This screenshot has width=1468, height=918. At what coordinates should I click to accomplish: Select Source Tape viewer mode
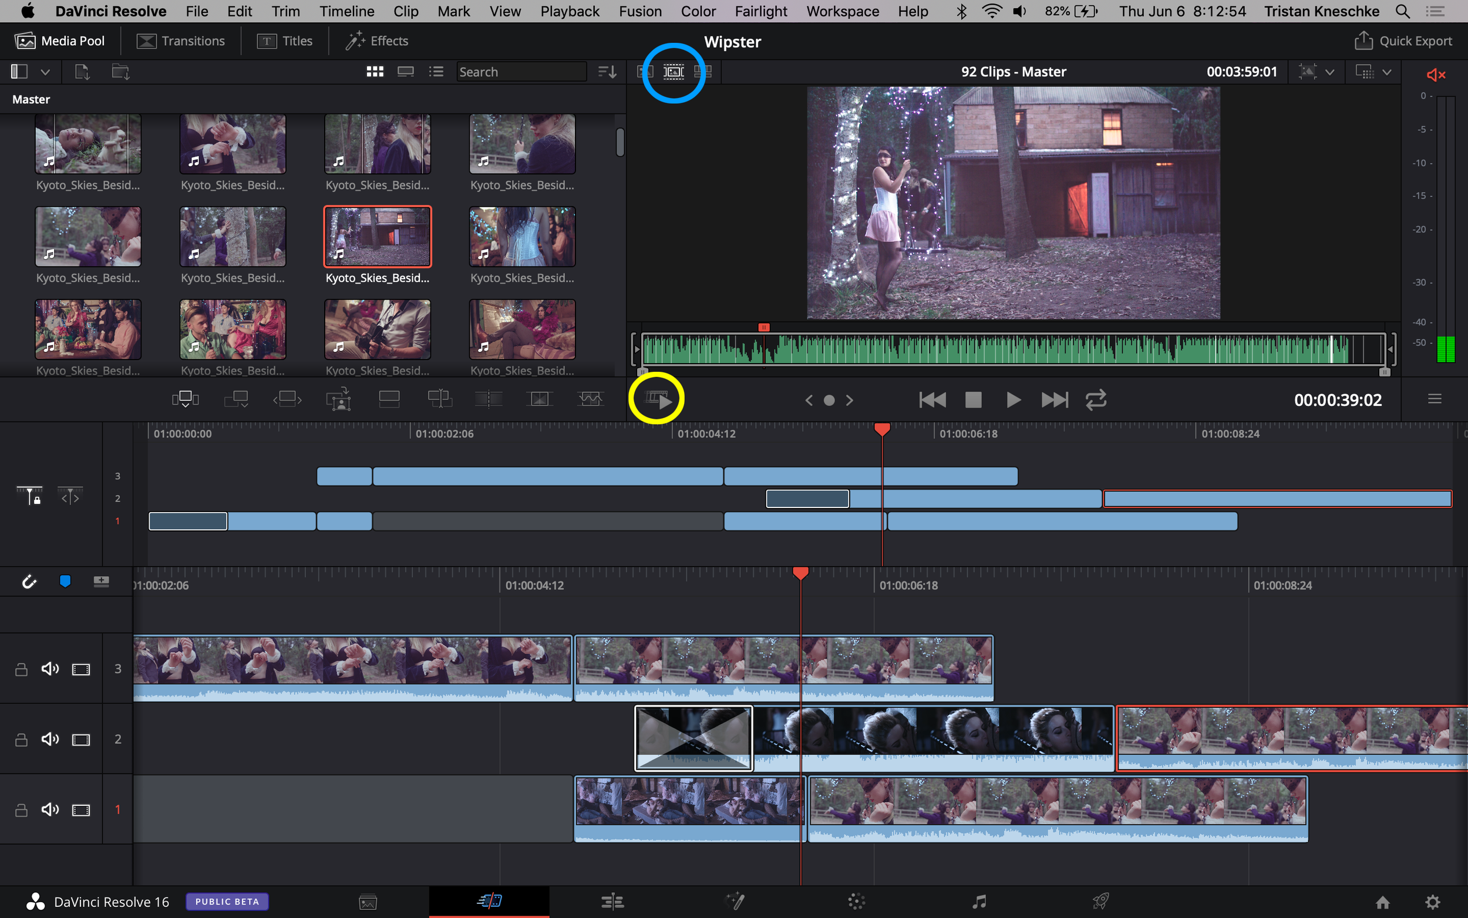click(x=674, y=72)
